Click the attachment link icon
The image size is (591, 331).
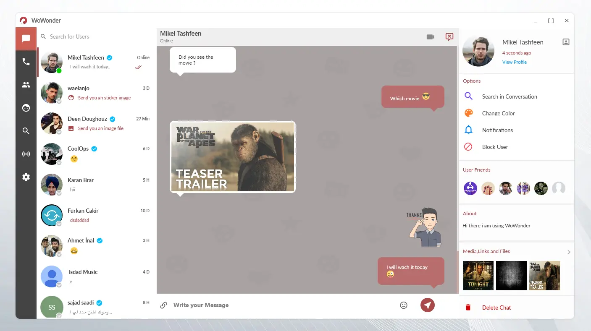[x=164, y=305]
